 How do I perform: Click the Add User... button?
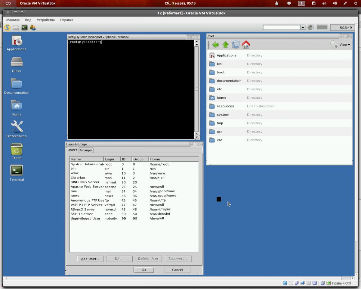(x=90, y=259)
